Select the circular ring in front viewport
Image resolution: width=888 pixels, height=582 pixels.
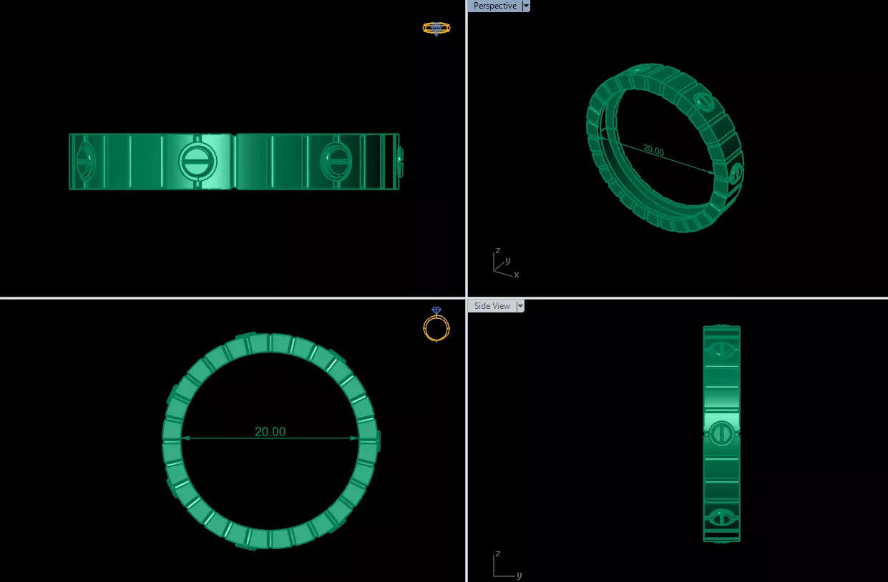(x=270, y=441)
